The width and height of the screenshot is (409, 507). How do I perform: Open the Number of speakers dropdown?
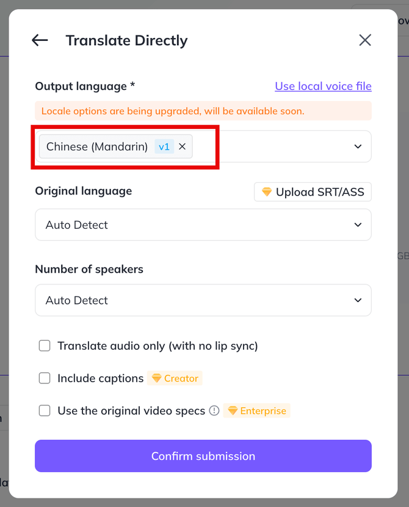pyautogui.click(x=203, y=300)
